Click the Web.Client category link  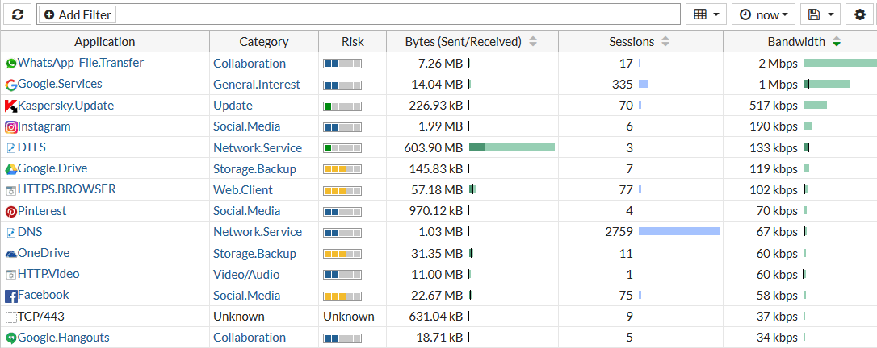click(x=243, y=189)
